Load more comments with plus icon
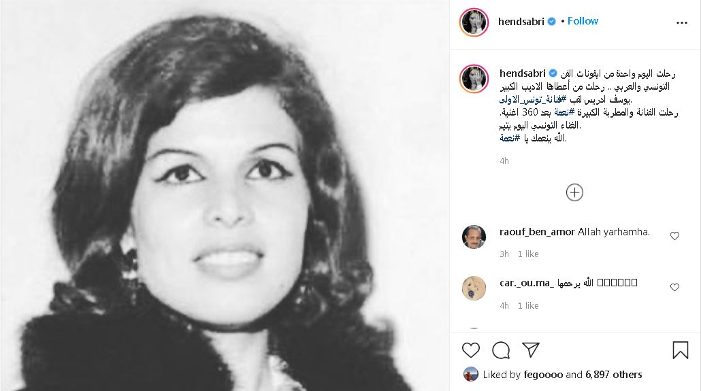Screen dimensions: 701x391 click(574, 192)
